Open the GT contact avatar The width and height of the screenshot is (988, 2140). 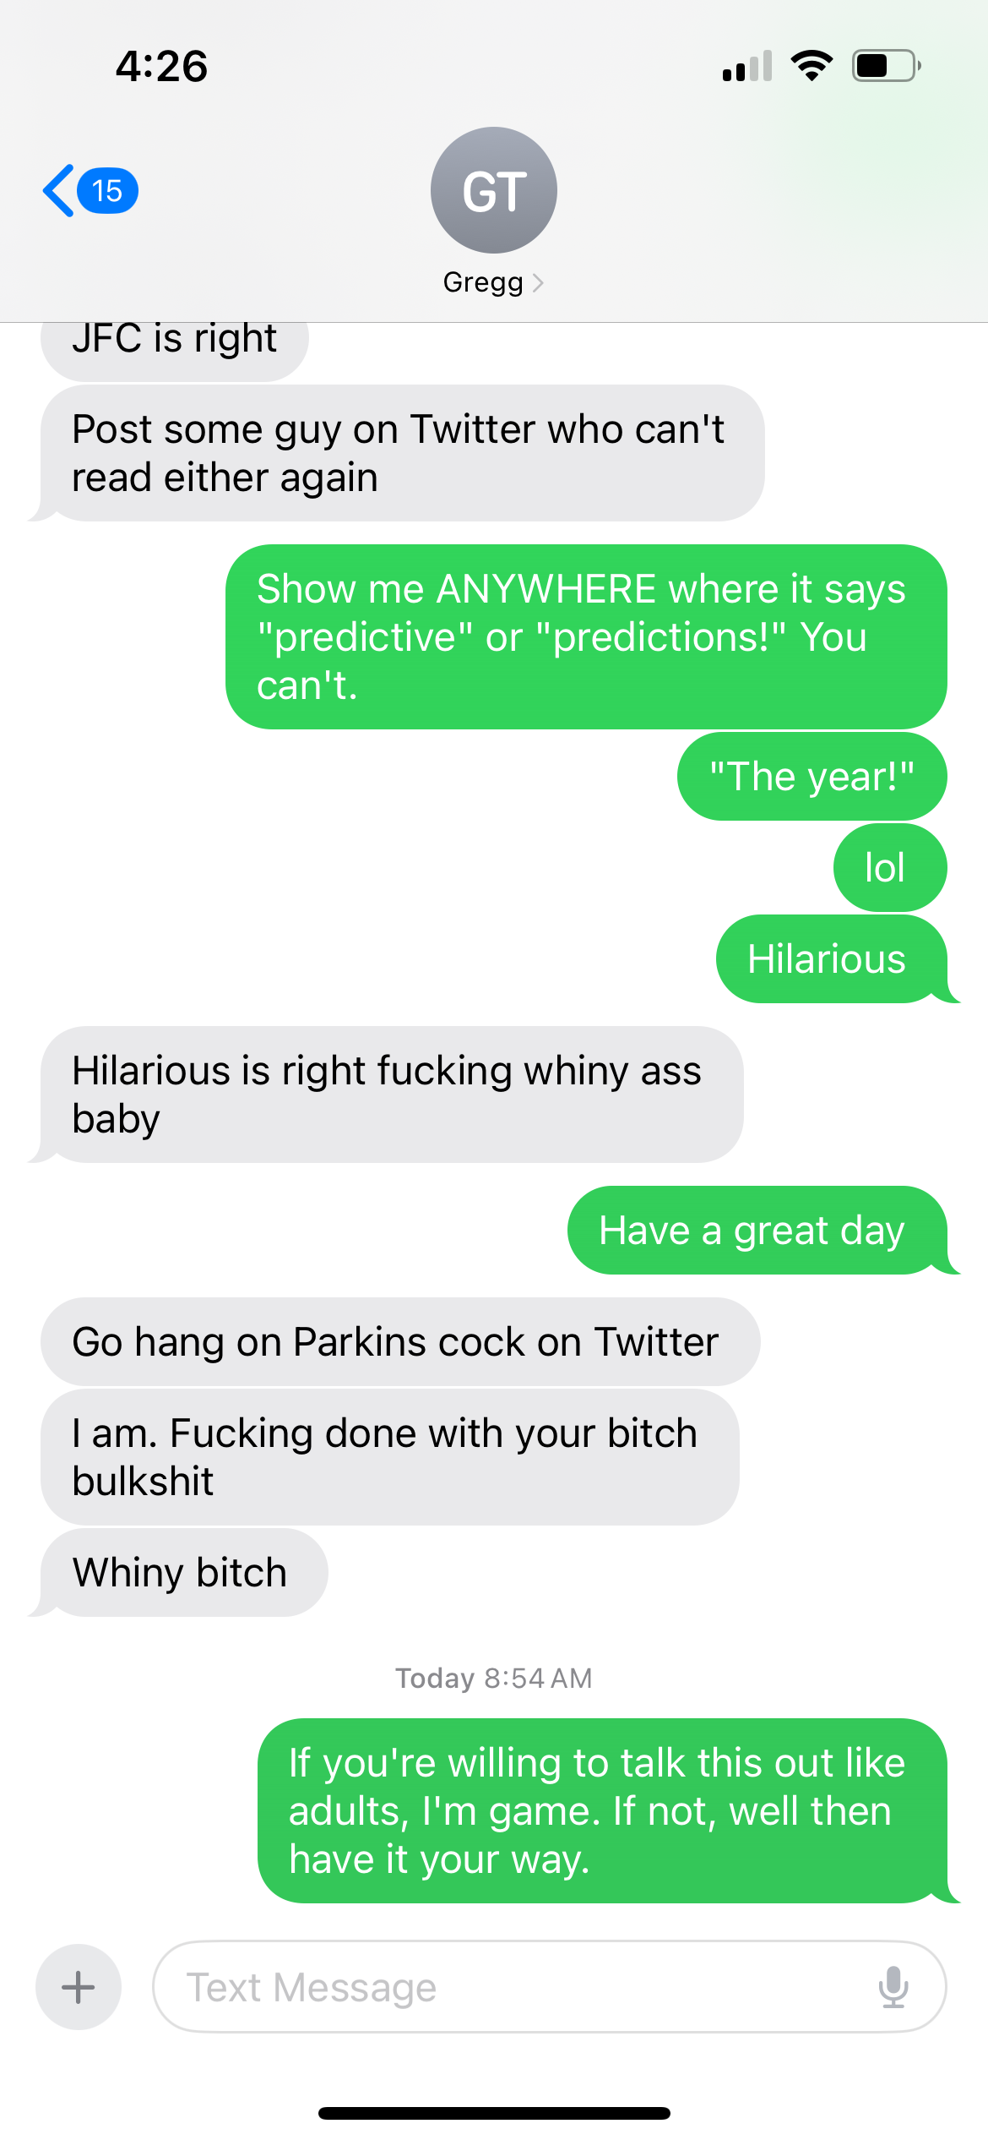click(494, 190)
